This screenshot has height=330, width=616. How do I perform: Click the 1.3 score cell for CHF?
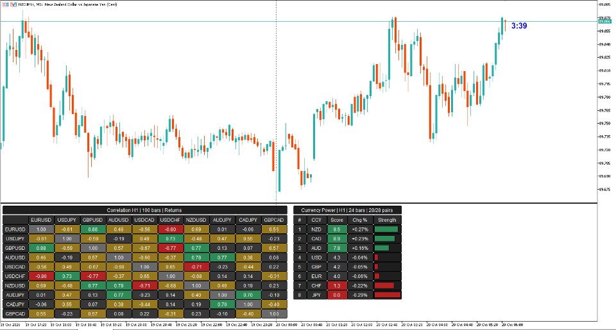[337, 286]
